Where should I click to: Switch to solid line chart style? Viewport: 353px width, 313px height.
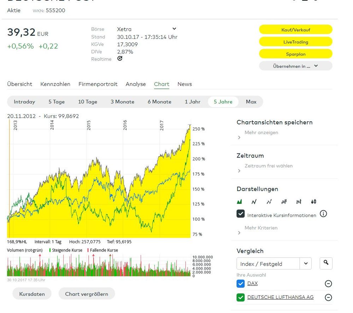254,202
